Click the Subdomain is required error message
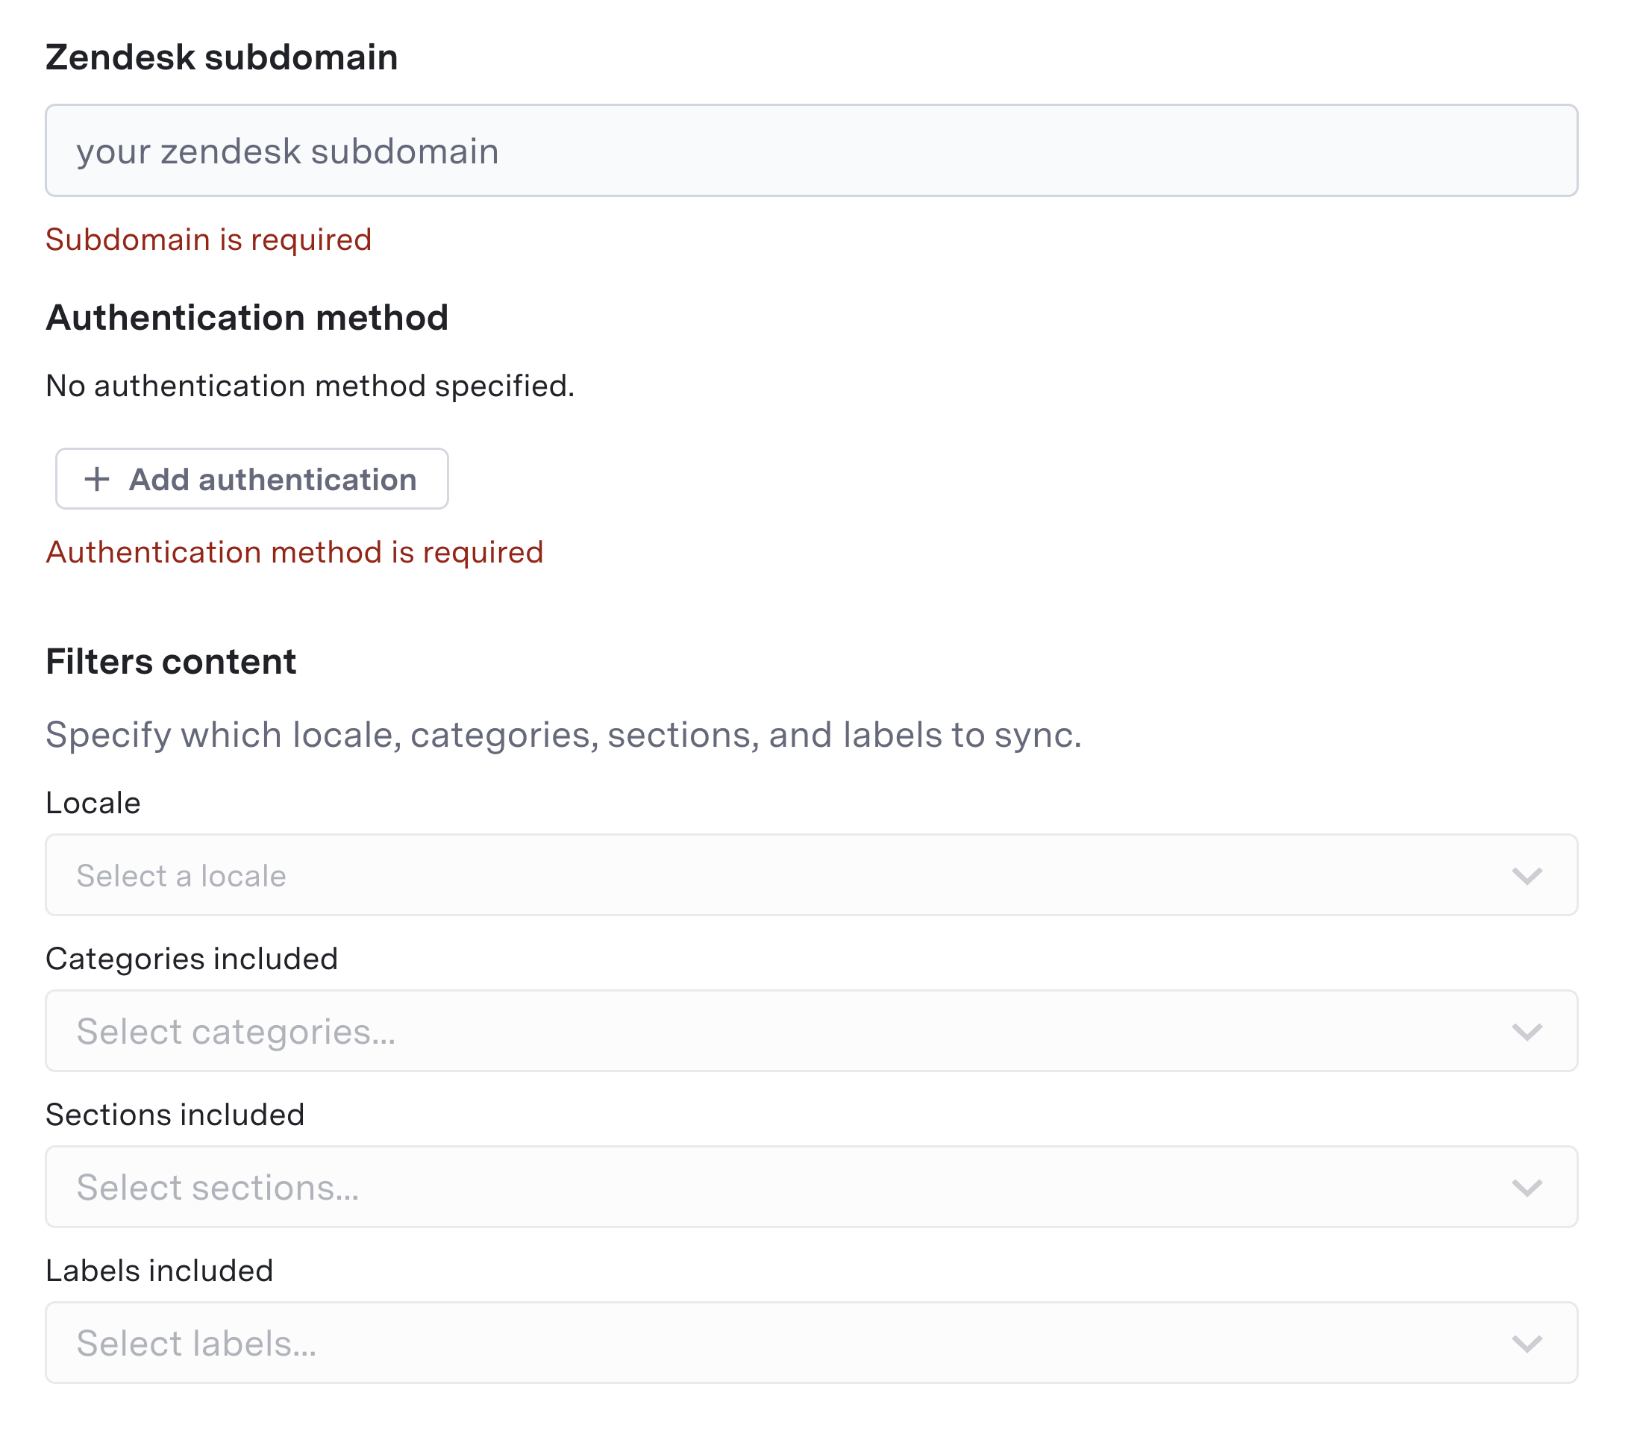1634x1431 pixels. pos(208,239)
